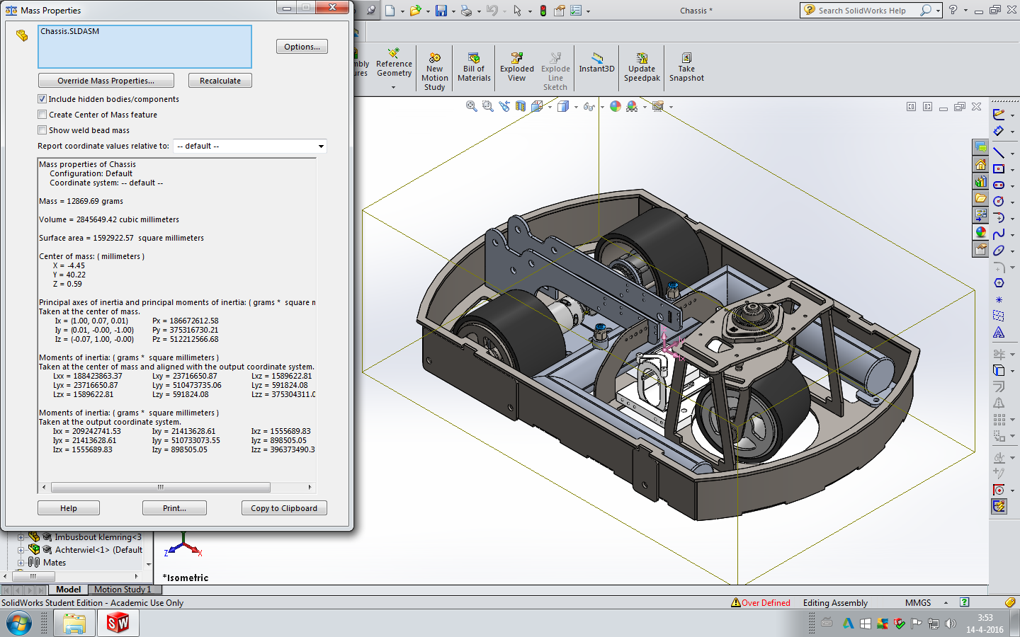Screen dimensions: 1020x637
Task: Open the Display Style dropdown arrow
Action: click(576, 107)
